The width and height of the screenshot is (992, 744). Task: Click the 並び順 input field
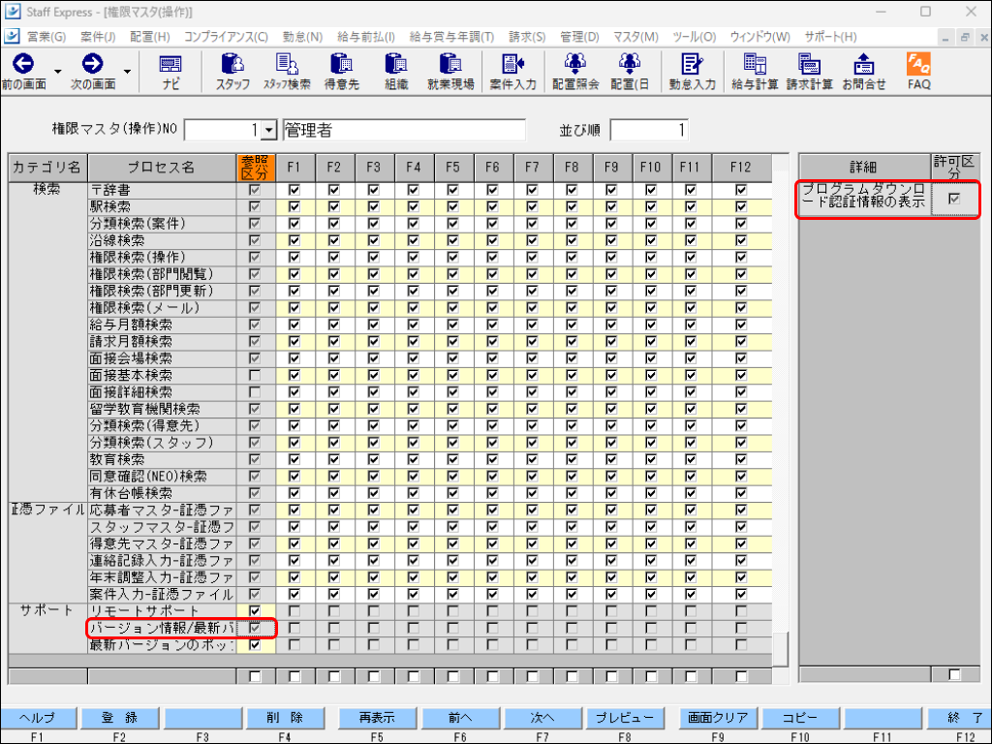tap(649, 131)
